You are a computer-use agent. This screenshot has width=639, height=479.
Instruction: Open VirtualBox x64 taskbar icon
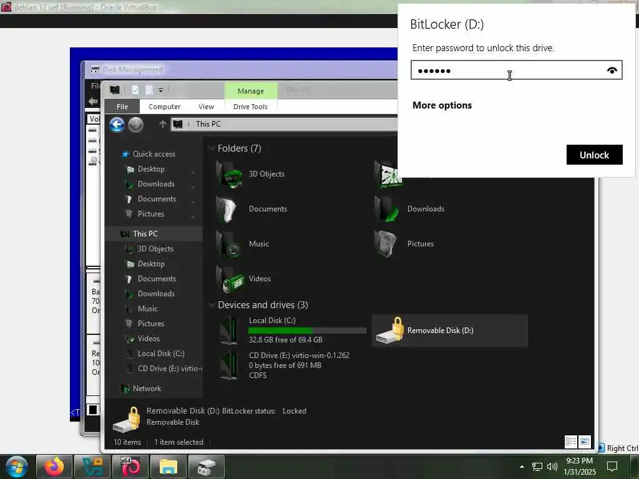tap(130, 467)
